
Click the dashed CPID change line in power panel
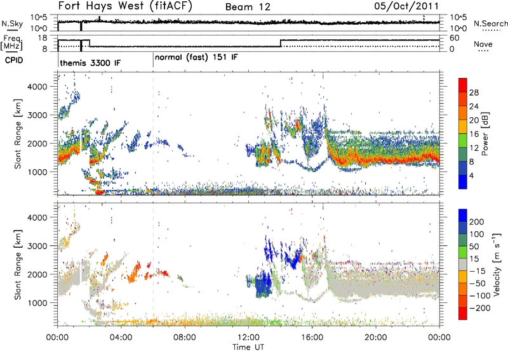[x=153, y=134]
